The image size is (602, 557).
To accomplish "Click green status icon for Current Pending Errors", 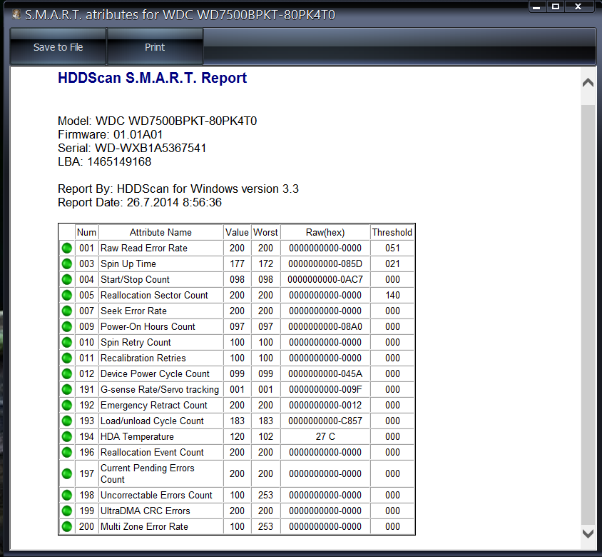I will [67, 473].
